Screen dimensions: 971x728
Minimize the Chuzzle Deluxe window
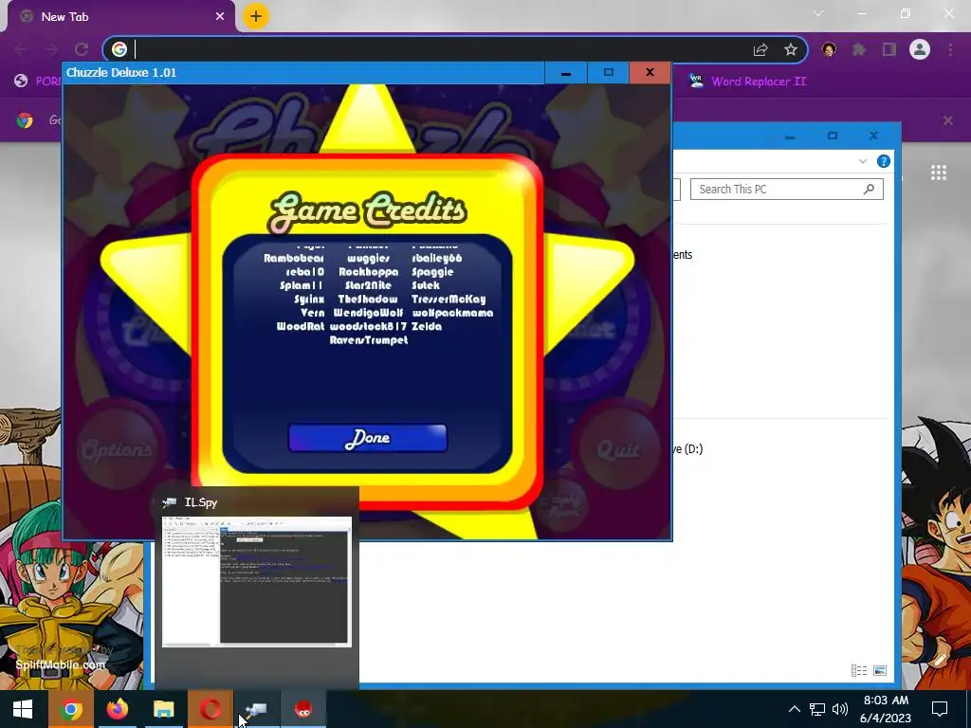565,72
